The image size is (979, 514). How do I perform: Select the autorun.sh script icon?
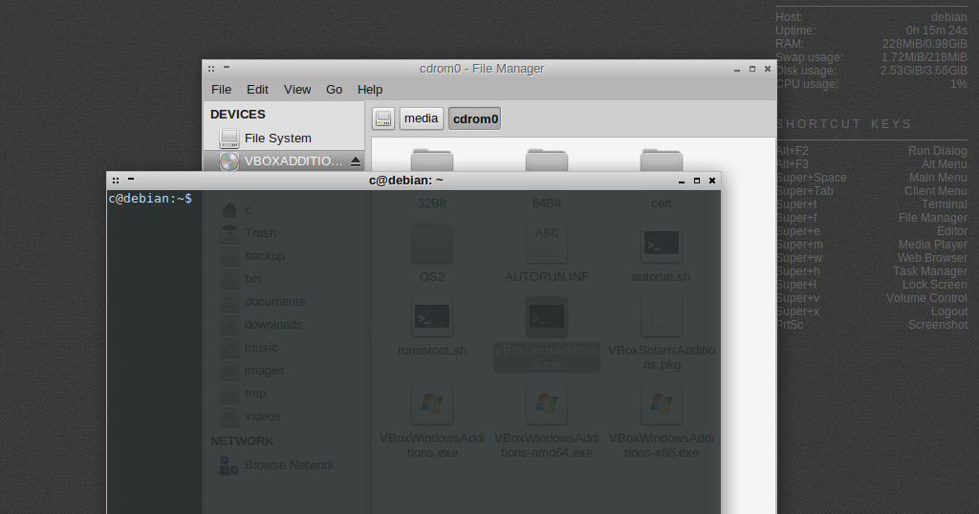click(x=662, y=244)
